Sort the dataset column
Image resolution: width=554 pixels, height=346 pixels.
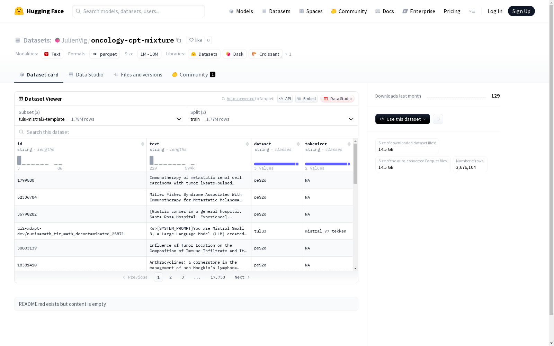click(x=298, y=144)
